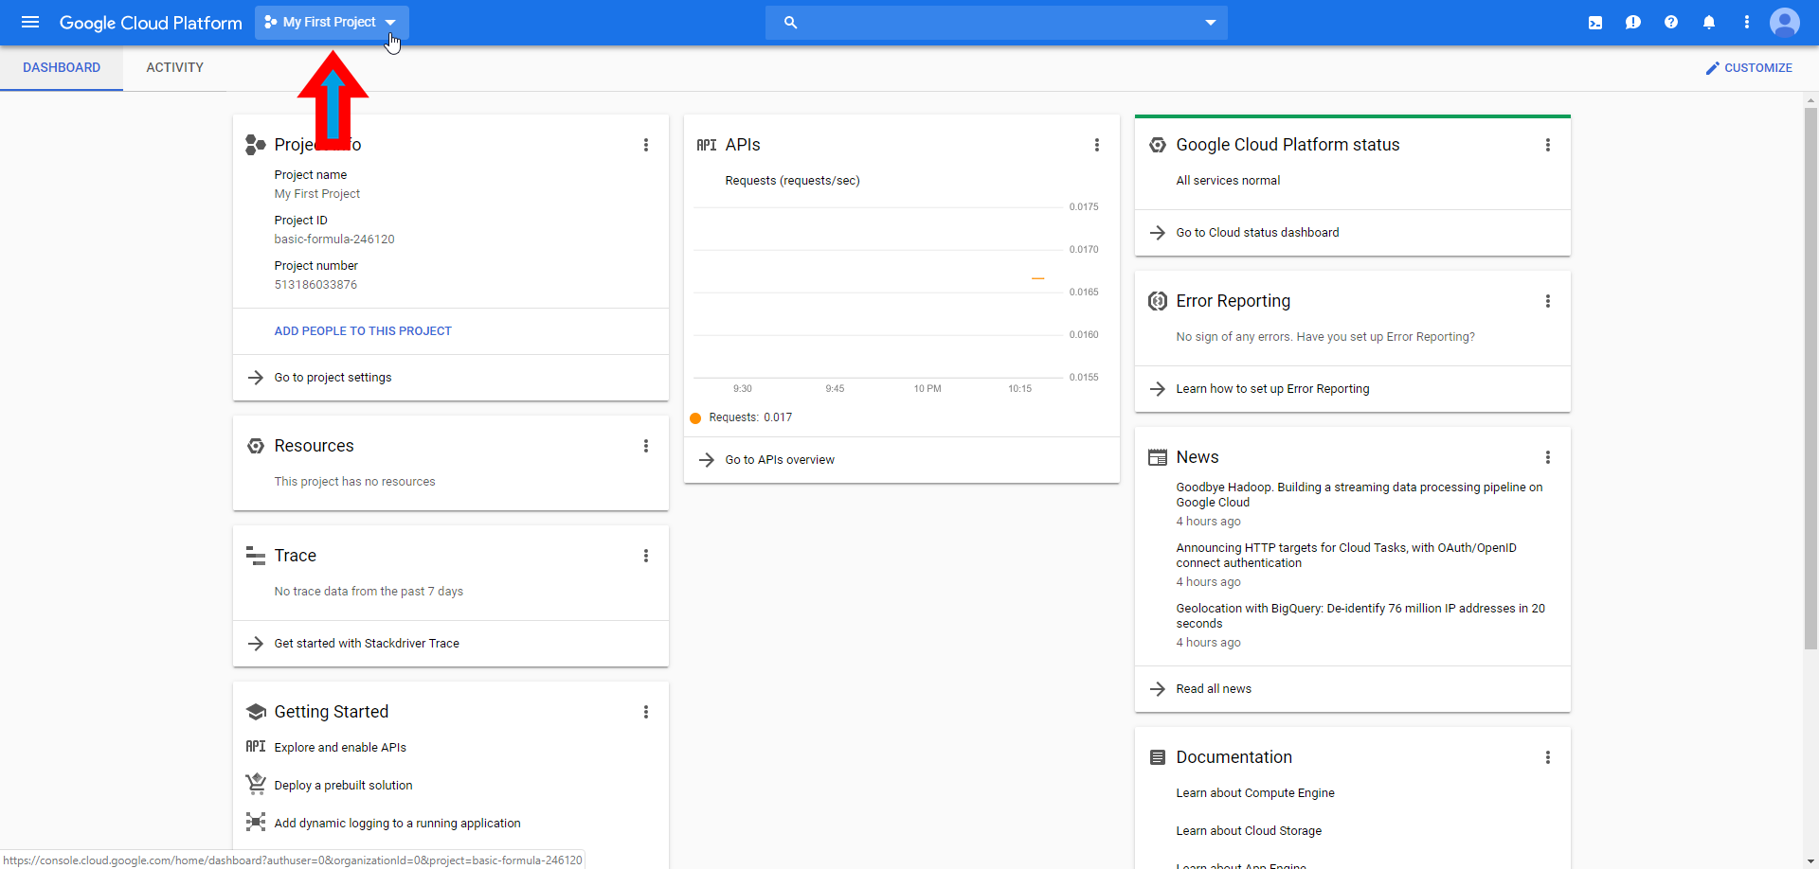
Task: Click inside the top search field
Action: [x=995, y=23]
